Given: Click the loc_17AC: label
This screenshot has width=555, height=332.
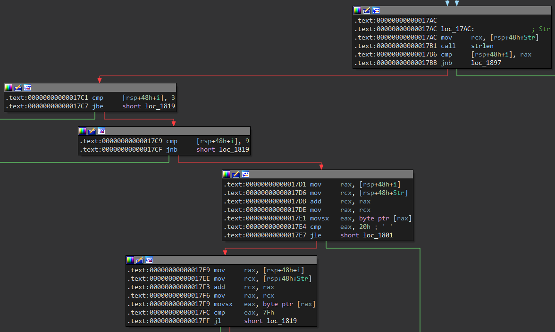Looking at the screenshot, I should click(x=457, y=29).
